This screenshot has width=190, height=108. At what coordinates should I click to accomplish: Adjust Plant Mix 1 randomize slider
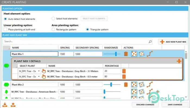116,54
